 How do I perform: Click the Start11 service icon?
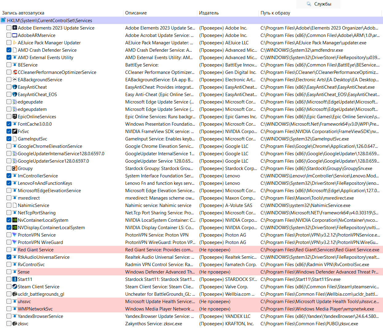(x=14, y=279)
